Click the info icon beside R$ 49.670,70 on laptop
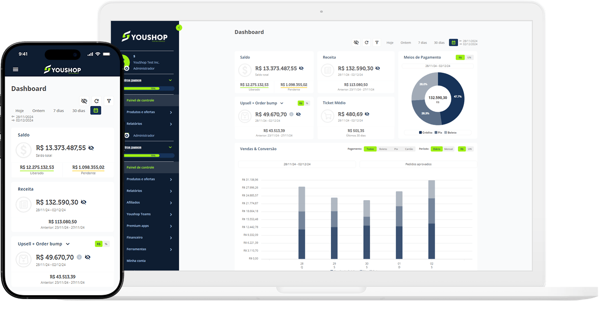 coord(291,114)
